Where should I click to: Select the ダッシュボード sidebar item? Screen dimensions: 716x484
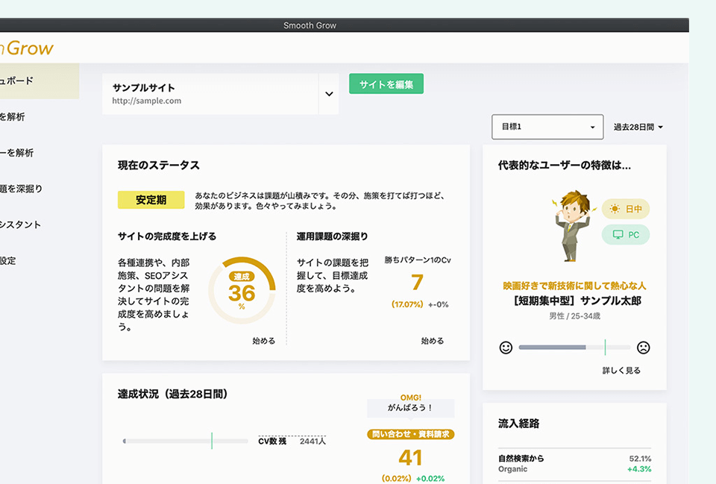pyautogui.click(x=40, y=81)
